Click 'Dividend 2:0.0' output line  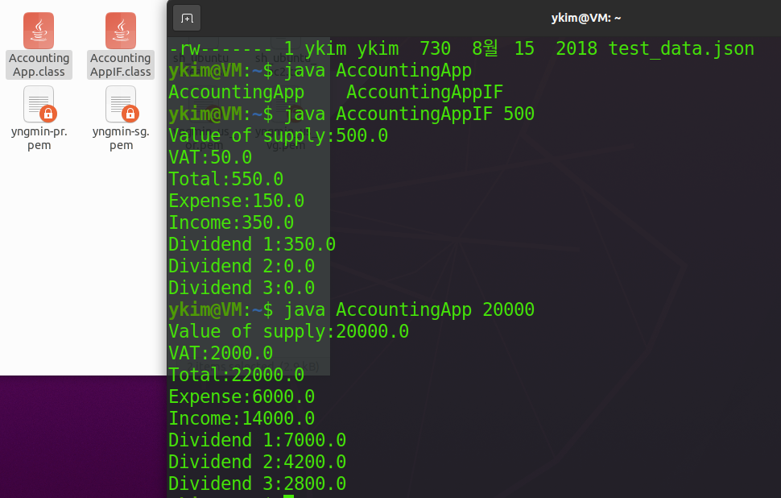242,266
